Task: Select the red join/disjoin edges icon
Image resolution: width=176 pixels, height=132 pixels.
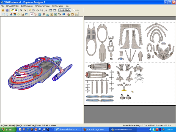Action: click(x=36, y=14)
